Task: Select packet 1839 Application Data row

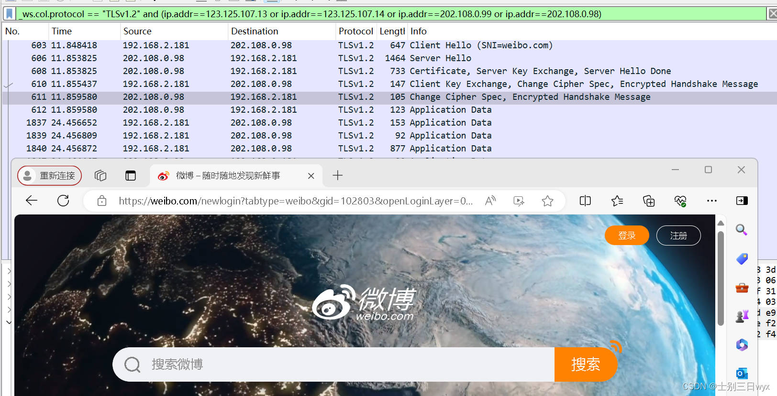Action: coord(389,136)
